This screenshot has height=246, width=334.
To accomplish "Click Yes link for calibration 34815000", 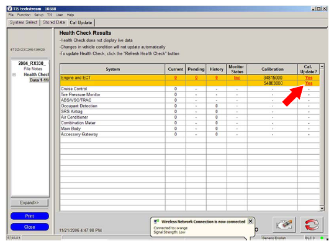I will pos(309,78).
